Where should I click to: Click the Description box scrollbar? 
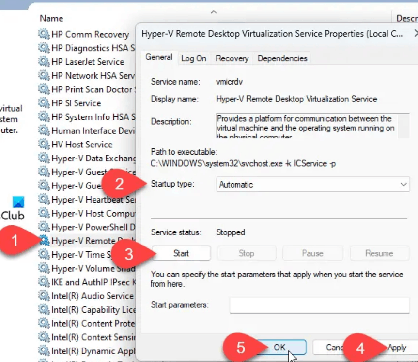pyautogui.click(x=404, y=126)
